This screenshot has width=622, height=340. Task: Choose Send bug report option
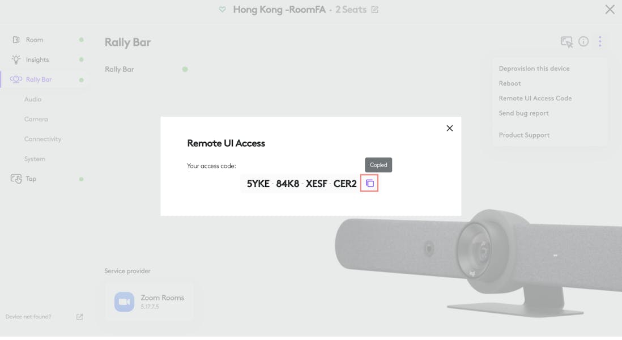pyautogui.click(x=523, y=113)
